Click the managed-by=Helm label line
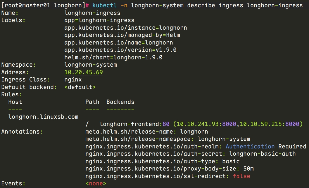Viewport: 309px width, 188px height. [122, 35]
